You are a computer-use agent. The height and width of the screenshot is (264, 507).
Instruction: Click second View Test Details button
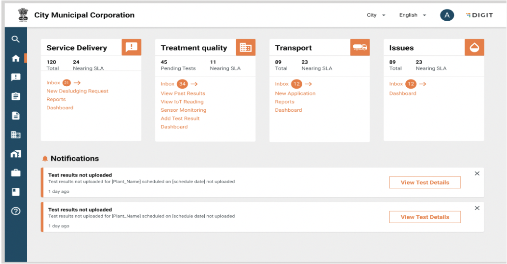(425, 217)
